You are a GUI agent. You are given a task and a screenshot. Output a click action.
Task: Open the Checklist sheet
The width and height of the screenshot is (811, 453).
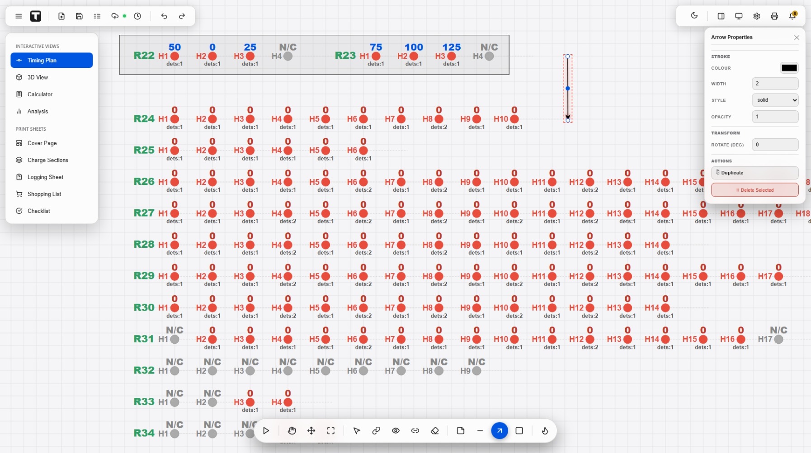click(x=52, y=211)
